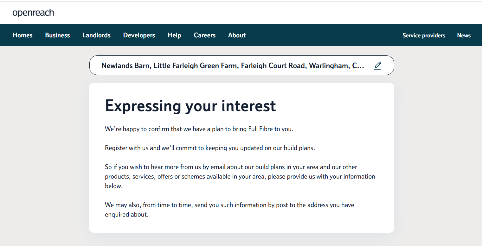
Task: Open the News link
Action: click(x=464, y=35)
